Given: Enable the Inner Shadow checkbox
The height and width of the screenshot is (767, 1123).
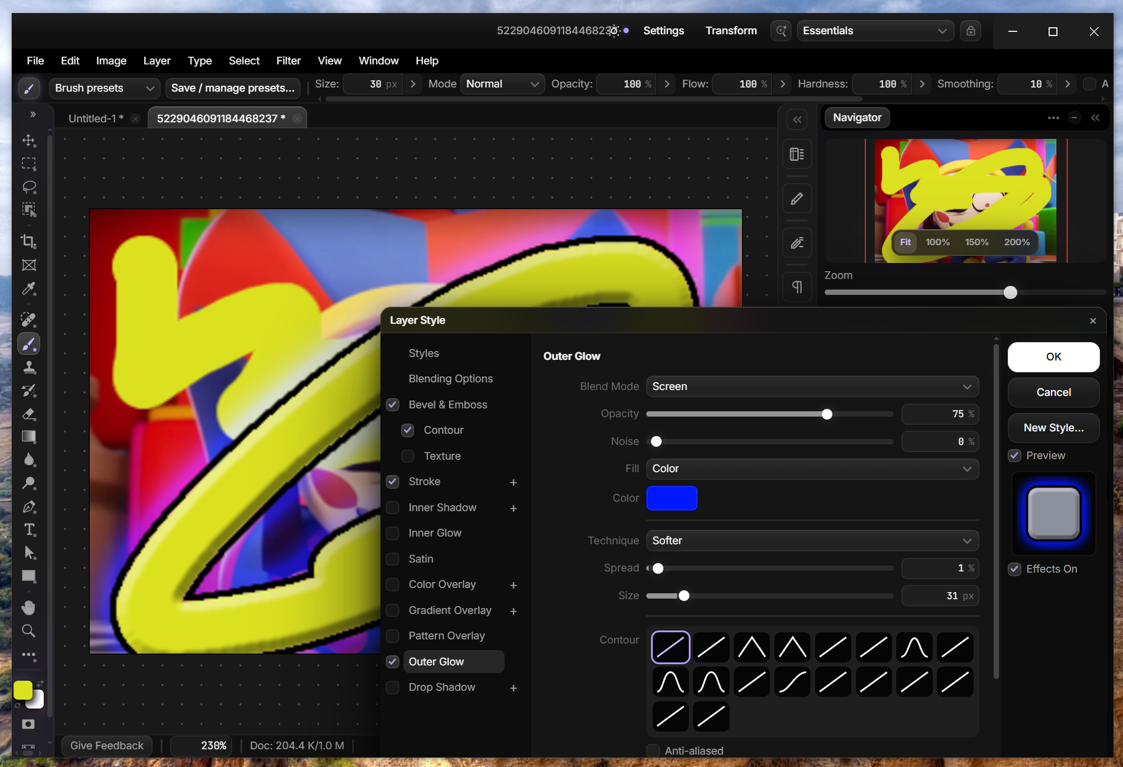Looking at the screenshot, I should [x=393, y=508].
